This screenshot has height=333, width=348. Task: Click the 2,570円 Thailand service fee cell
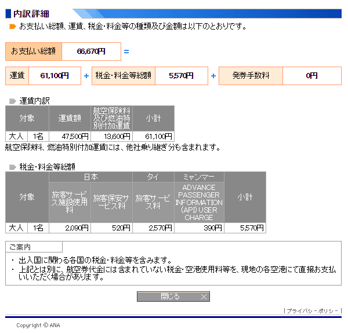(x=153, y=228)
